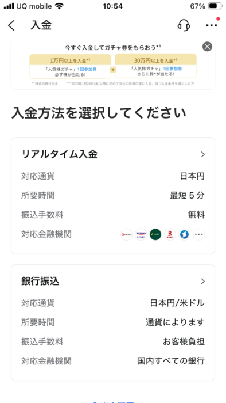
Task: Show more supported banks via ellipsis icon
Action: [x=199, y=234]
